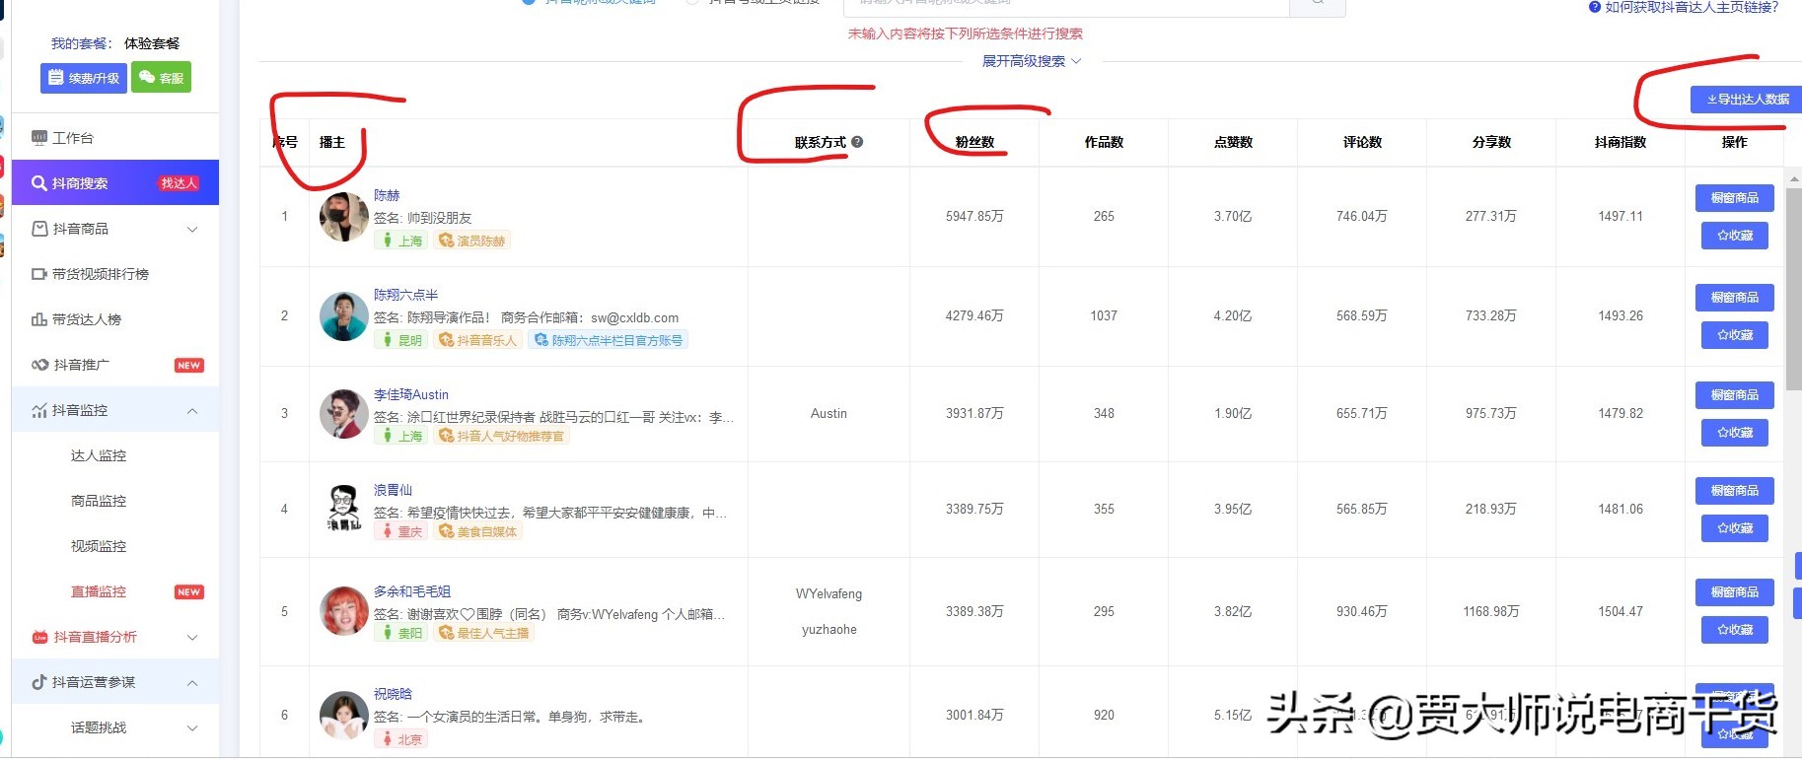
Task: Click the infinity icon beside 抖音推广
Action: [39, 365]
